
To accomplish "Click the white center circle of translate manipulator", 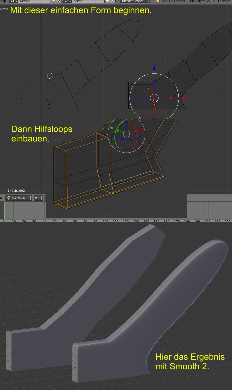I will pos(154,98).
